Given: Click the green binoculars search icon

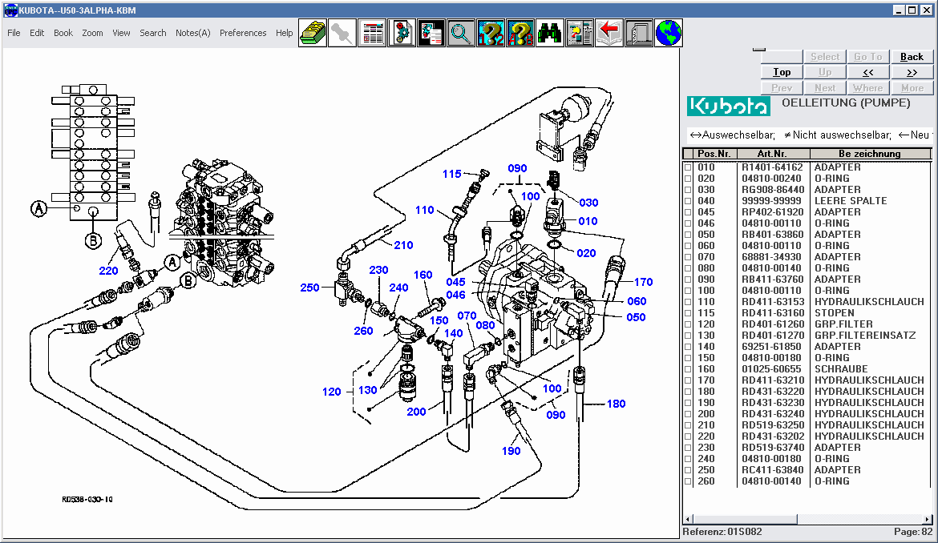Looking at the screenshot, I should 549,33.
